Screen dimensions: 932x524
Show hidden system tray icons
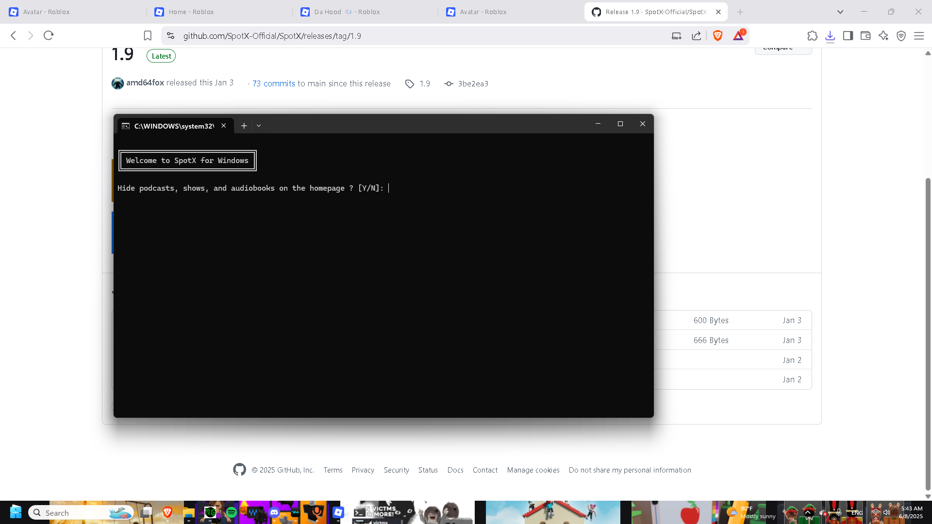coord(808,512)
